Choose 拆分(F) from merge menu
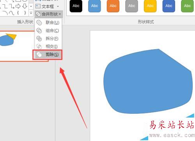Image resolution: width=195 pixels, height=141 pixels. point(48,39)
